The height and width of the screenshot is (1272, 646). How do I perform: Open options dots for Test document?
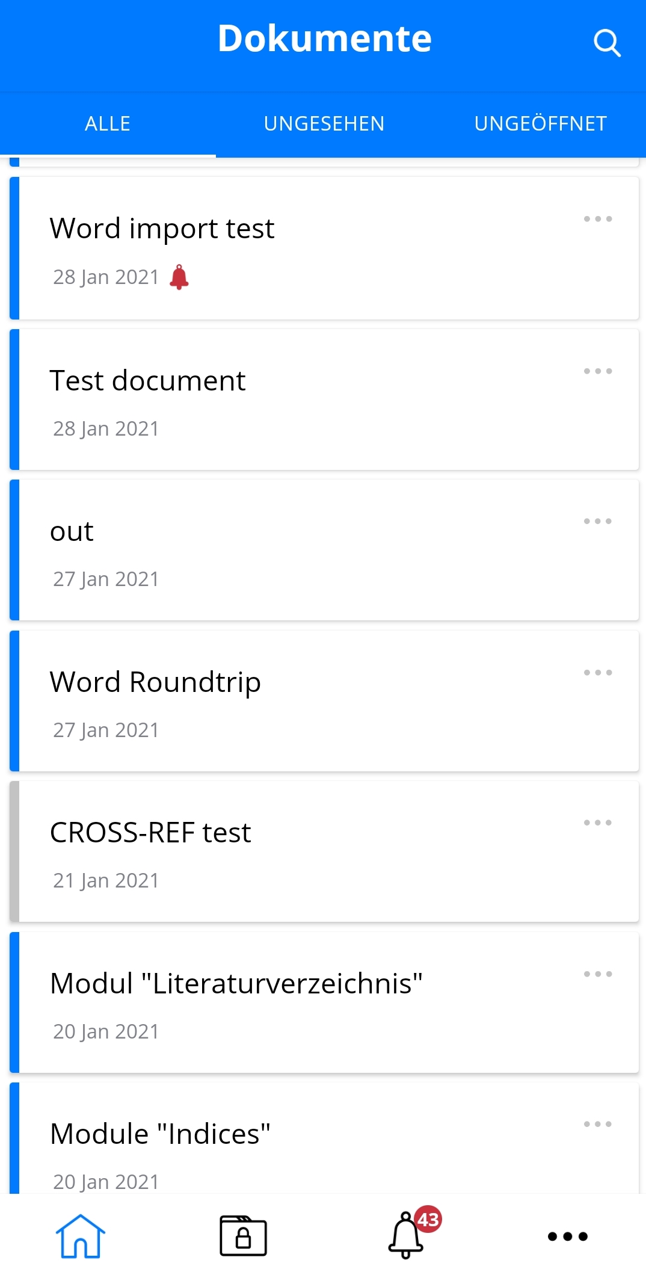point(598,371)
